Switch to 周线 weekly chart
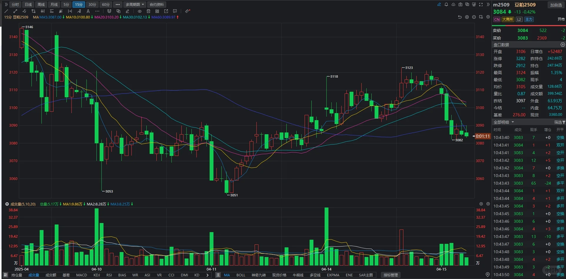Viewport: 566px width, 279px height. coord(41,4)
